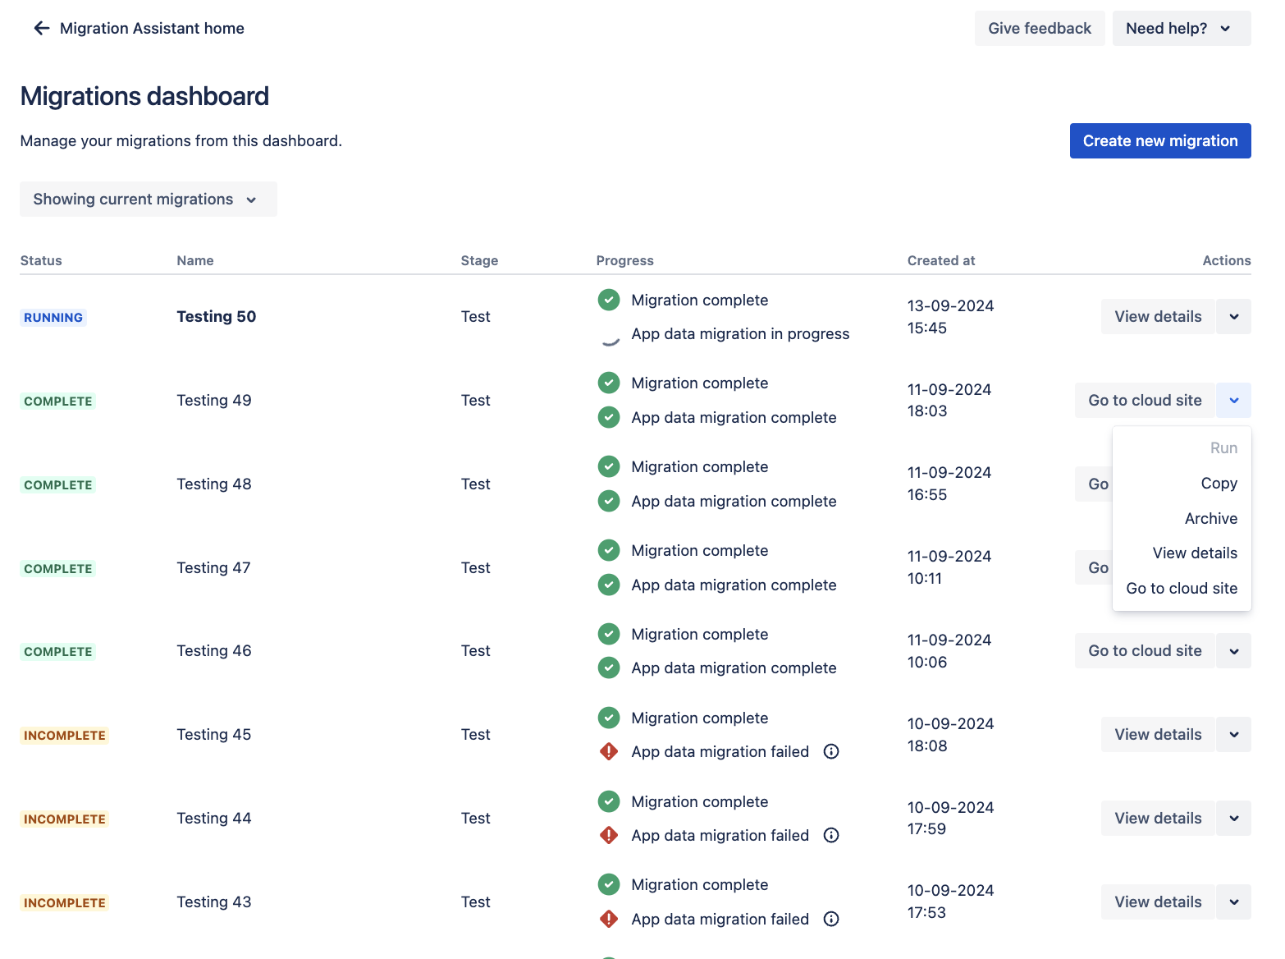
Task: Select View details in the open menu
Action: (x=1194, y=553)
